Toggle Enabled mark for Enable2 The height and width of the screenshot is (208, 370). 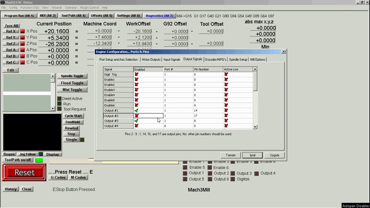click(136, 85)
